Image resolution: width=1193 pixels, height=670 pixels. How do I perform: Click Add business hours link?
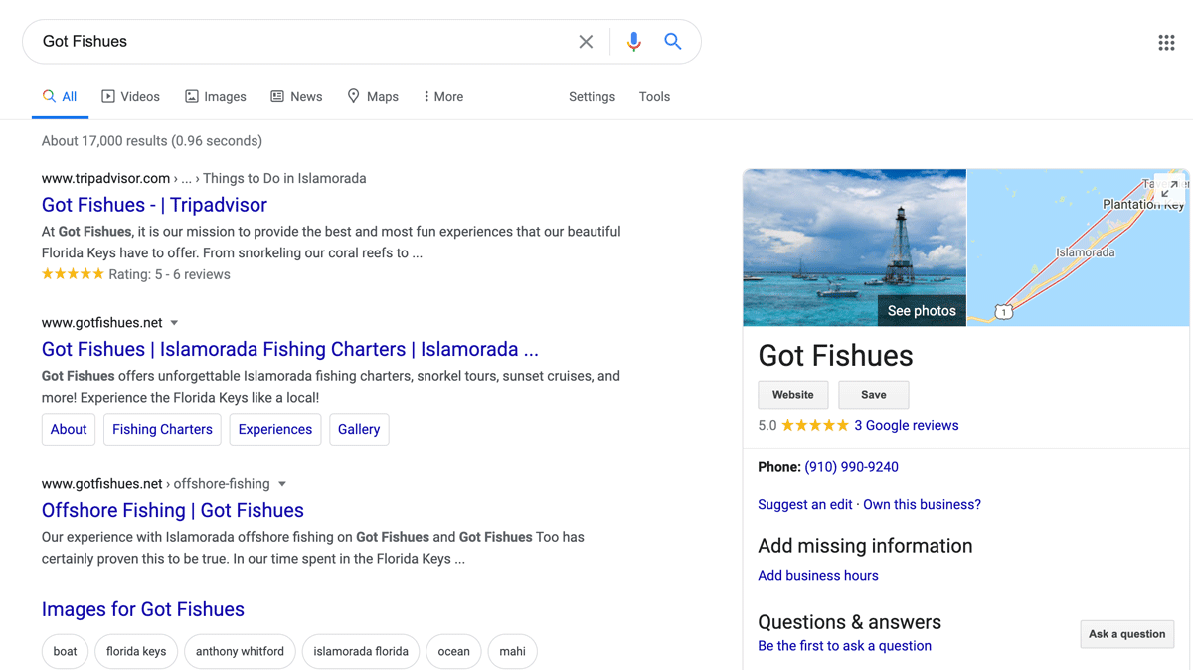coord(818,576)
